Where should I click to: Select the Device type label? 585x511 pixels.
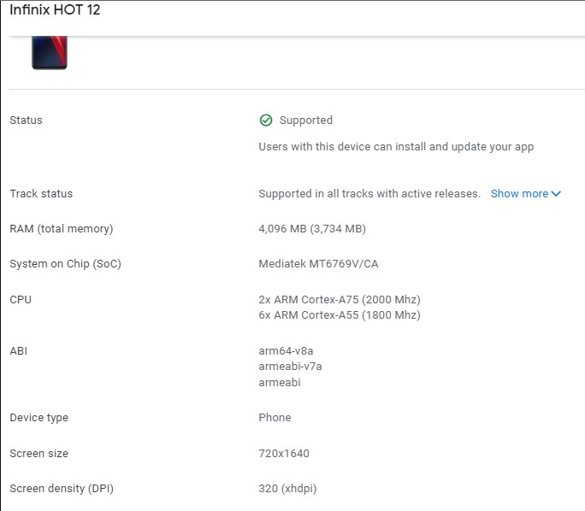coord(39,418)
